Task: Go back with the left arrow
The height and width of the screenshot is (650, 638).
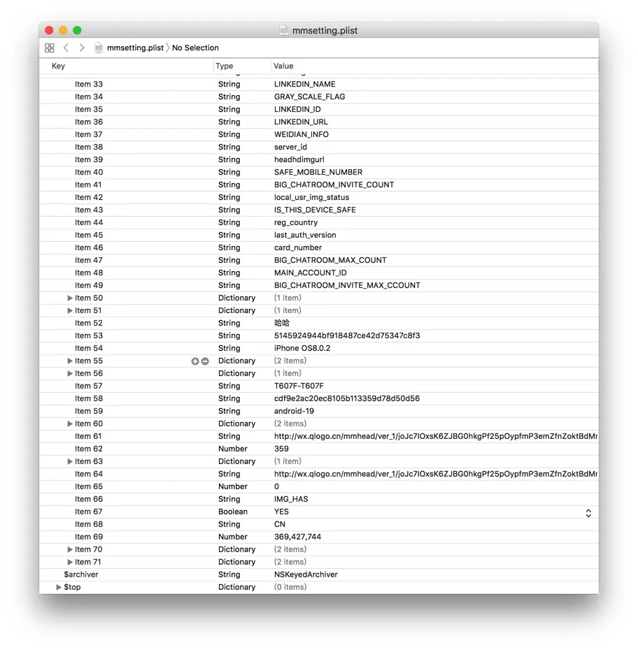Action: [x=66, y=48]
